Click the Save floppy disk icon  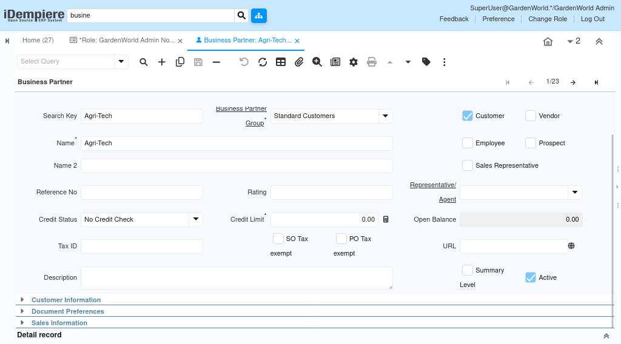point(198,62)
